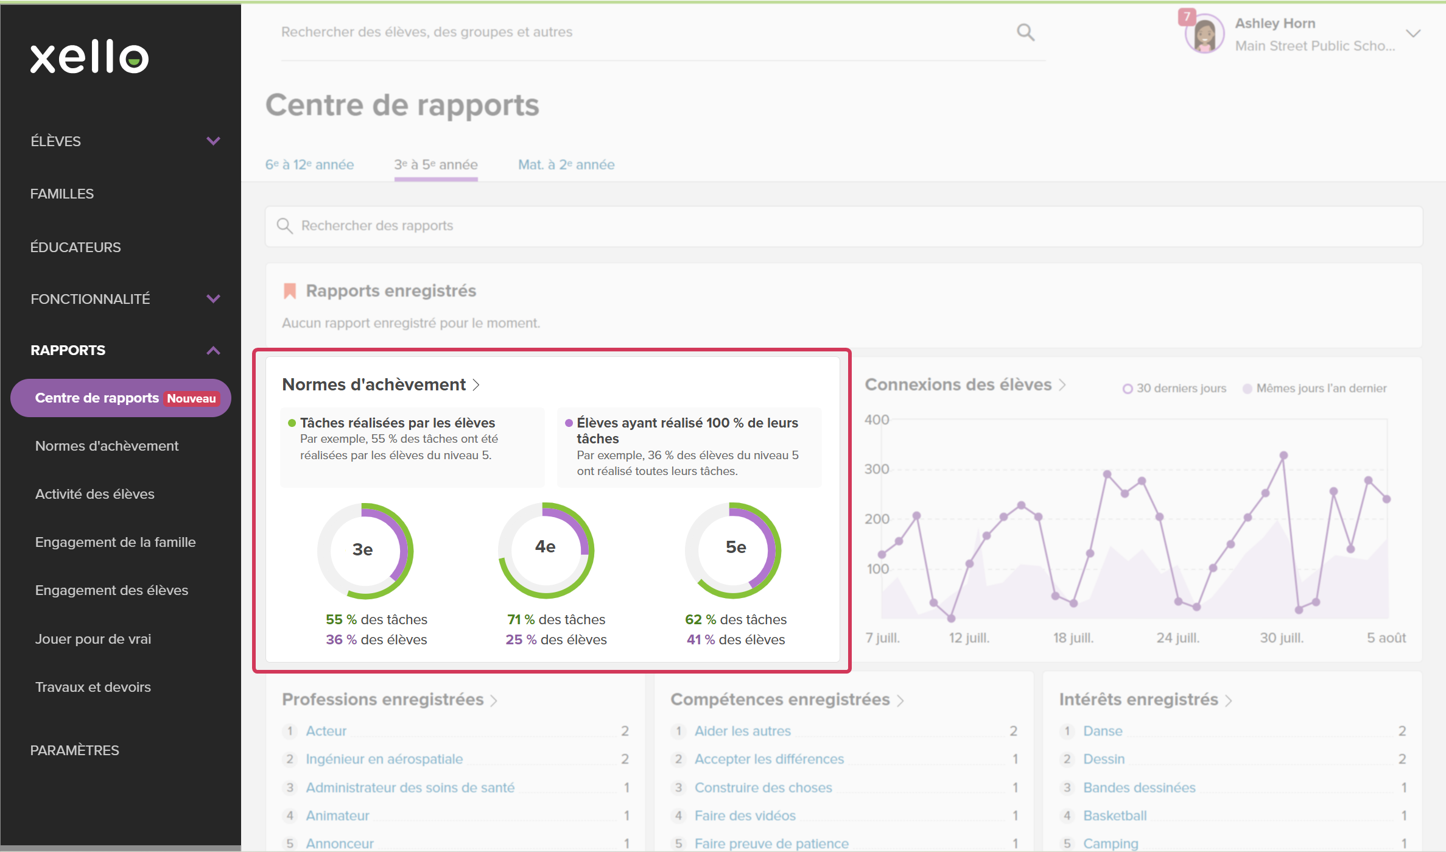Open the Ingénieur en aérospatiale profession link
Image resolution: width=1446 pixels, height=852 pixels.
[x=384, y=759]
